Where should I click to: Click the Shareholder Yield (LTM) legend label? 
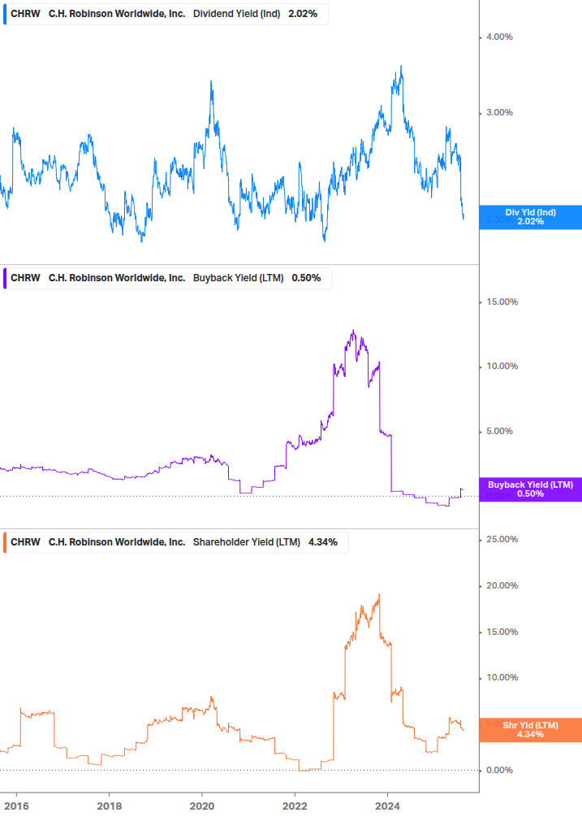point(247,542)
